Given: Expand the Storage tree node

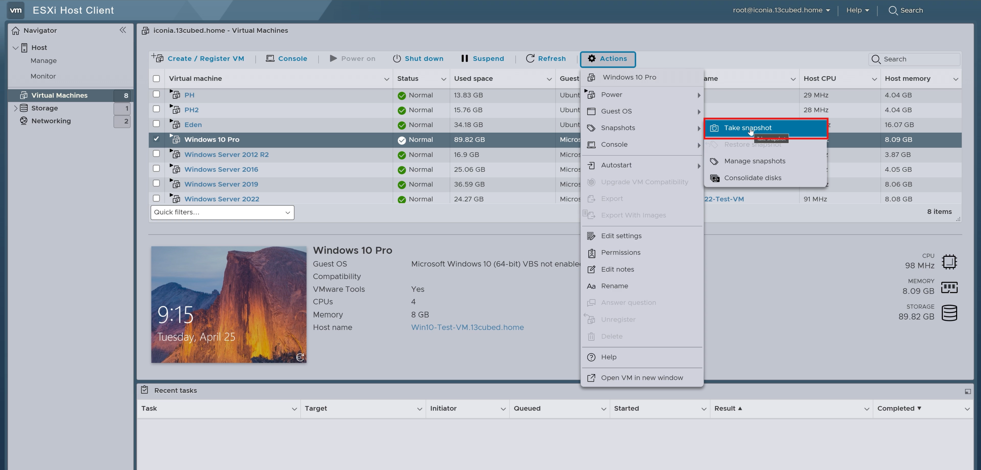Looking at the screenshot, I should pos(15,108).
